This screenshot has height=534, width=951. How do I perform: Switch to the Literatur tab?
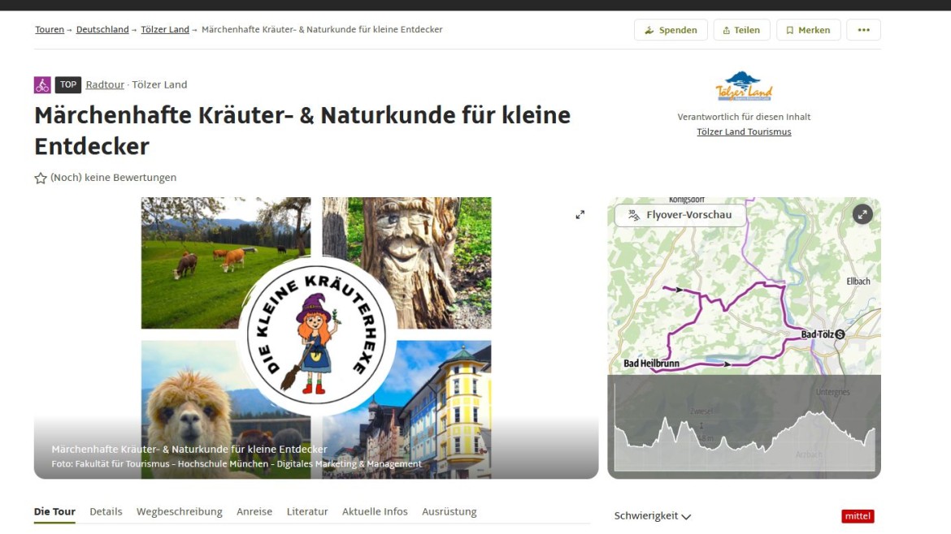[x=307, y=511]
